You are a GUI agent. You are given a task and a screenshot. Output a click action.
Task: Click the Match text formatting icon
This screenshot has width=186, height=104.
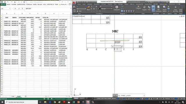click(88, 8)
